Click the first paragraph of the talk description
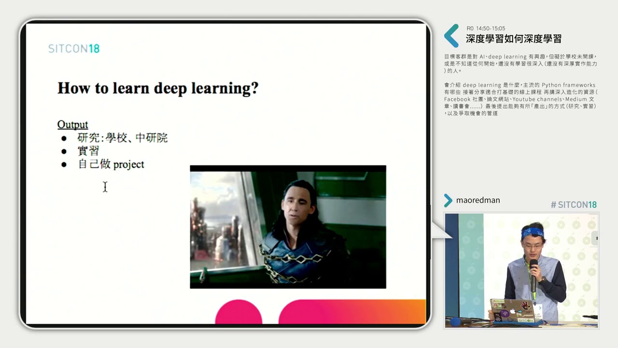This screenshot has height=348, width=618. point(521,63)
